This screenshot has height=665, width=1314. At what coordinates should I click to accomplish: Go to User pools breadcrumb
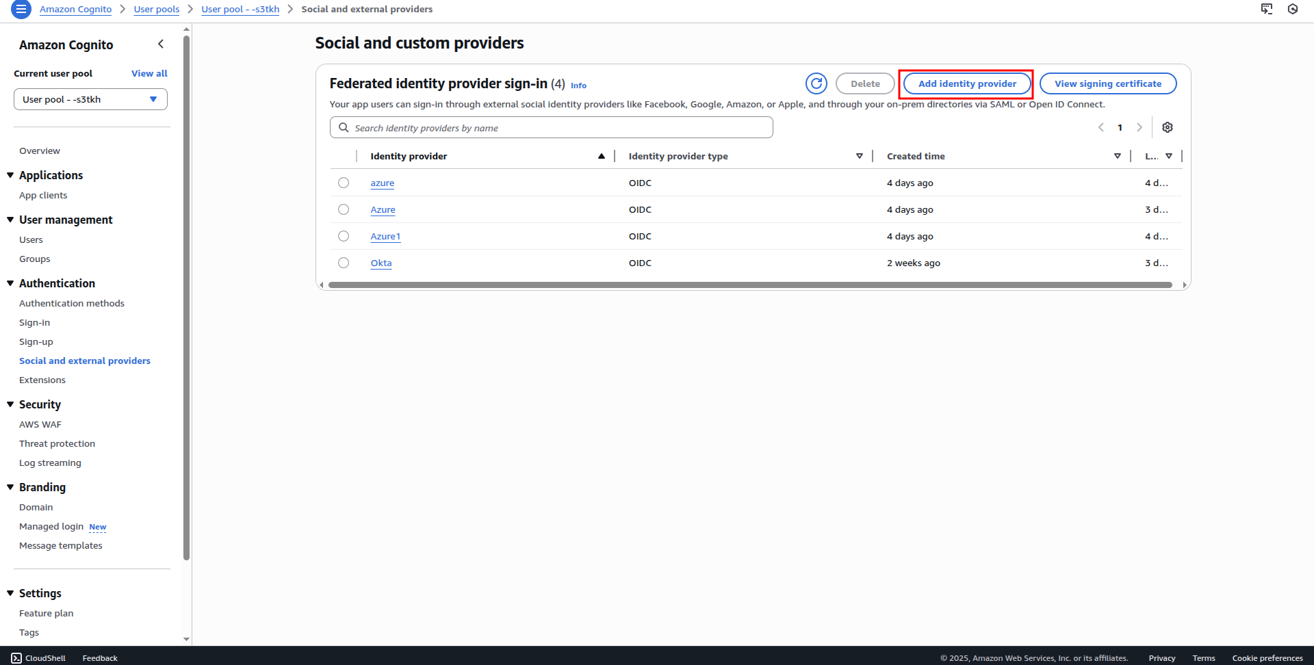(x=157, y=9)
